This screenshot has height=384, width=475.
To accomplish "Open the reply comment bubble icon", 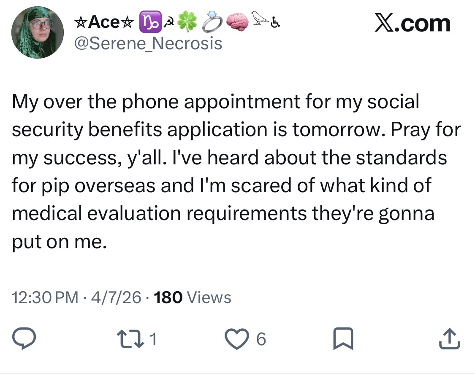I will point(24,338).
